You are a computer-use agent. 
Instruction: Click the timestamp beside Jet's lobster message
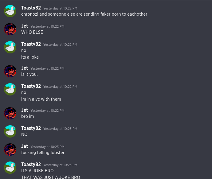pyautogui.click(x=47, y=147)
